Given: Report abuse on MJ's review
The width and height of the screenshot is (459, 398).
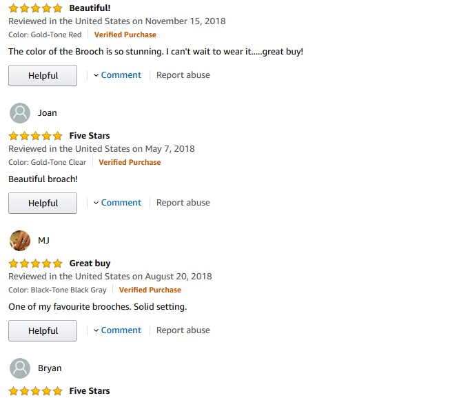Looking at the screenshot, I should pyautogui.click(x=183, y=330).
